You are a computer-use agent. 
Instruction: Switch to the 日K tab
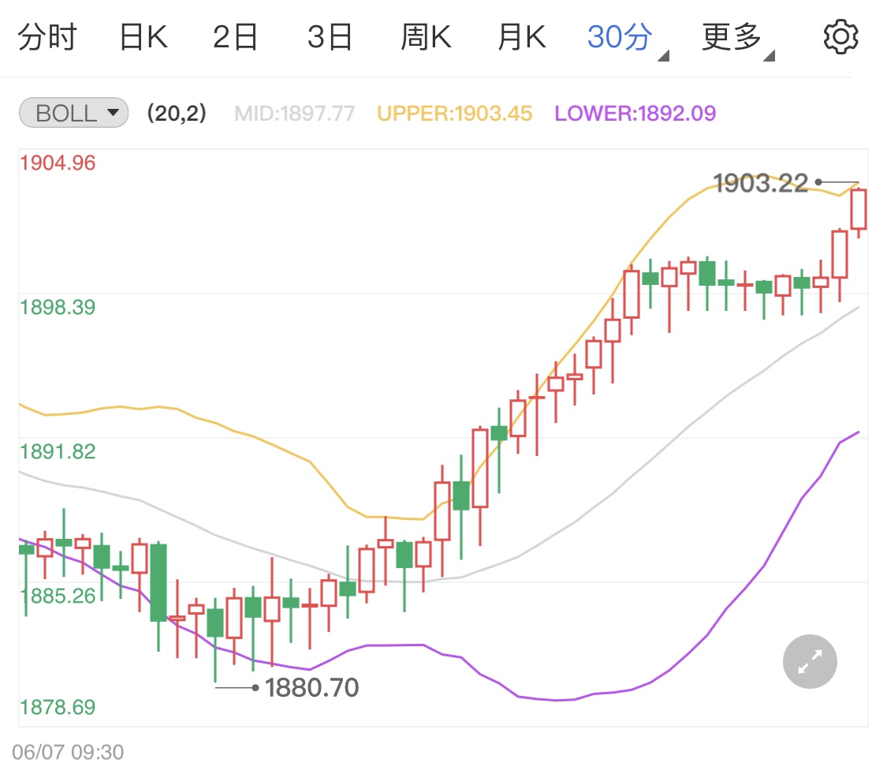[143, 37]
